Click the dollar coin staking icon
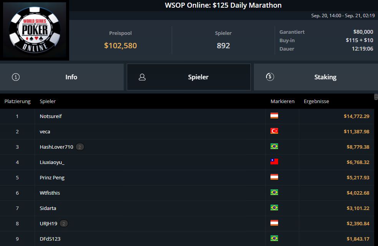This screenshot has width=378, height=246. [x=270, y=77]
